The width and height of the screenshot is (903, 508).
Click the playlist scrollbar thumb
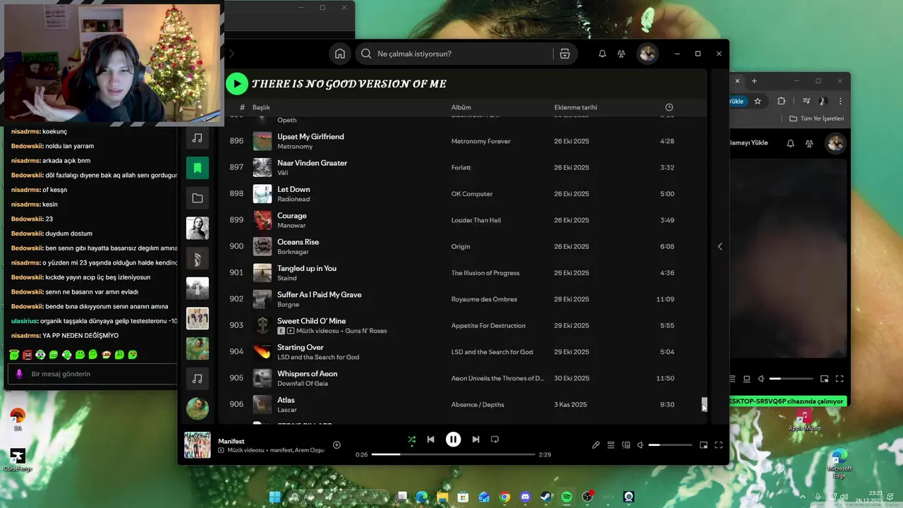coord(704,403)
